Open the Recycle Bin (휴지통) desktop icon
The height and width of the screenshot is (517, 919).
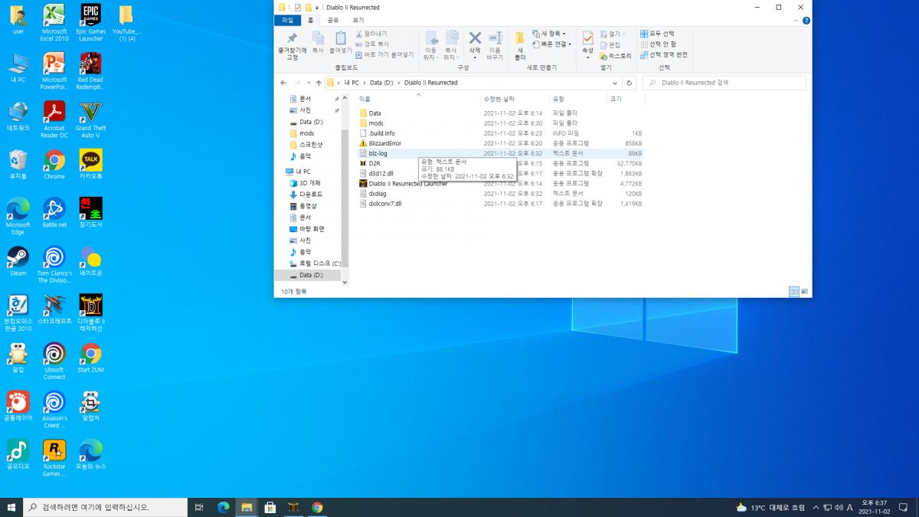(x=18, y=164)
